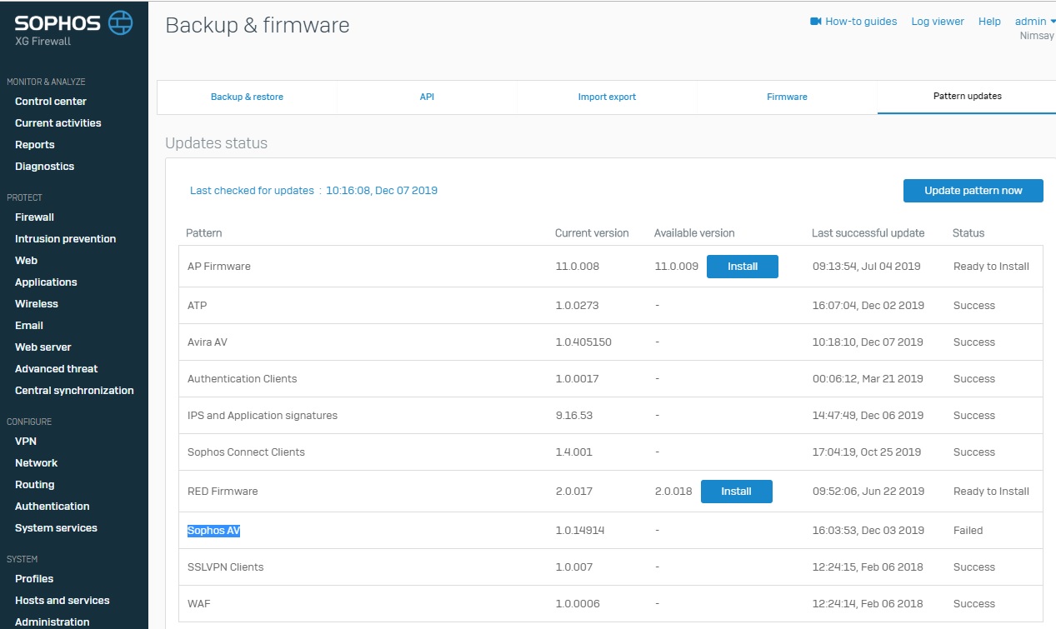Click the Backup & firmware page title
The width and height of the screenshot is (1056, 629).
258,26
